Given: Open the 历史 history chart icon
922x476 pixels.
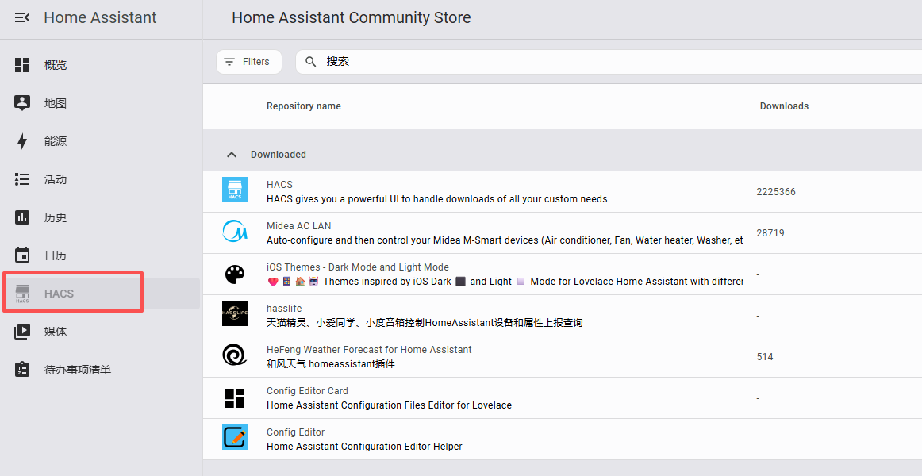Looking at the screenshot, I should [x=21, y=217].
